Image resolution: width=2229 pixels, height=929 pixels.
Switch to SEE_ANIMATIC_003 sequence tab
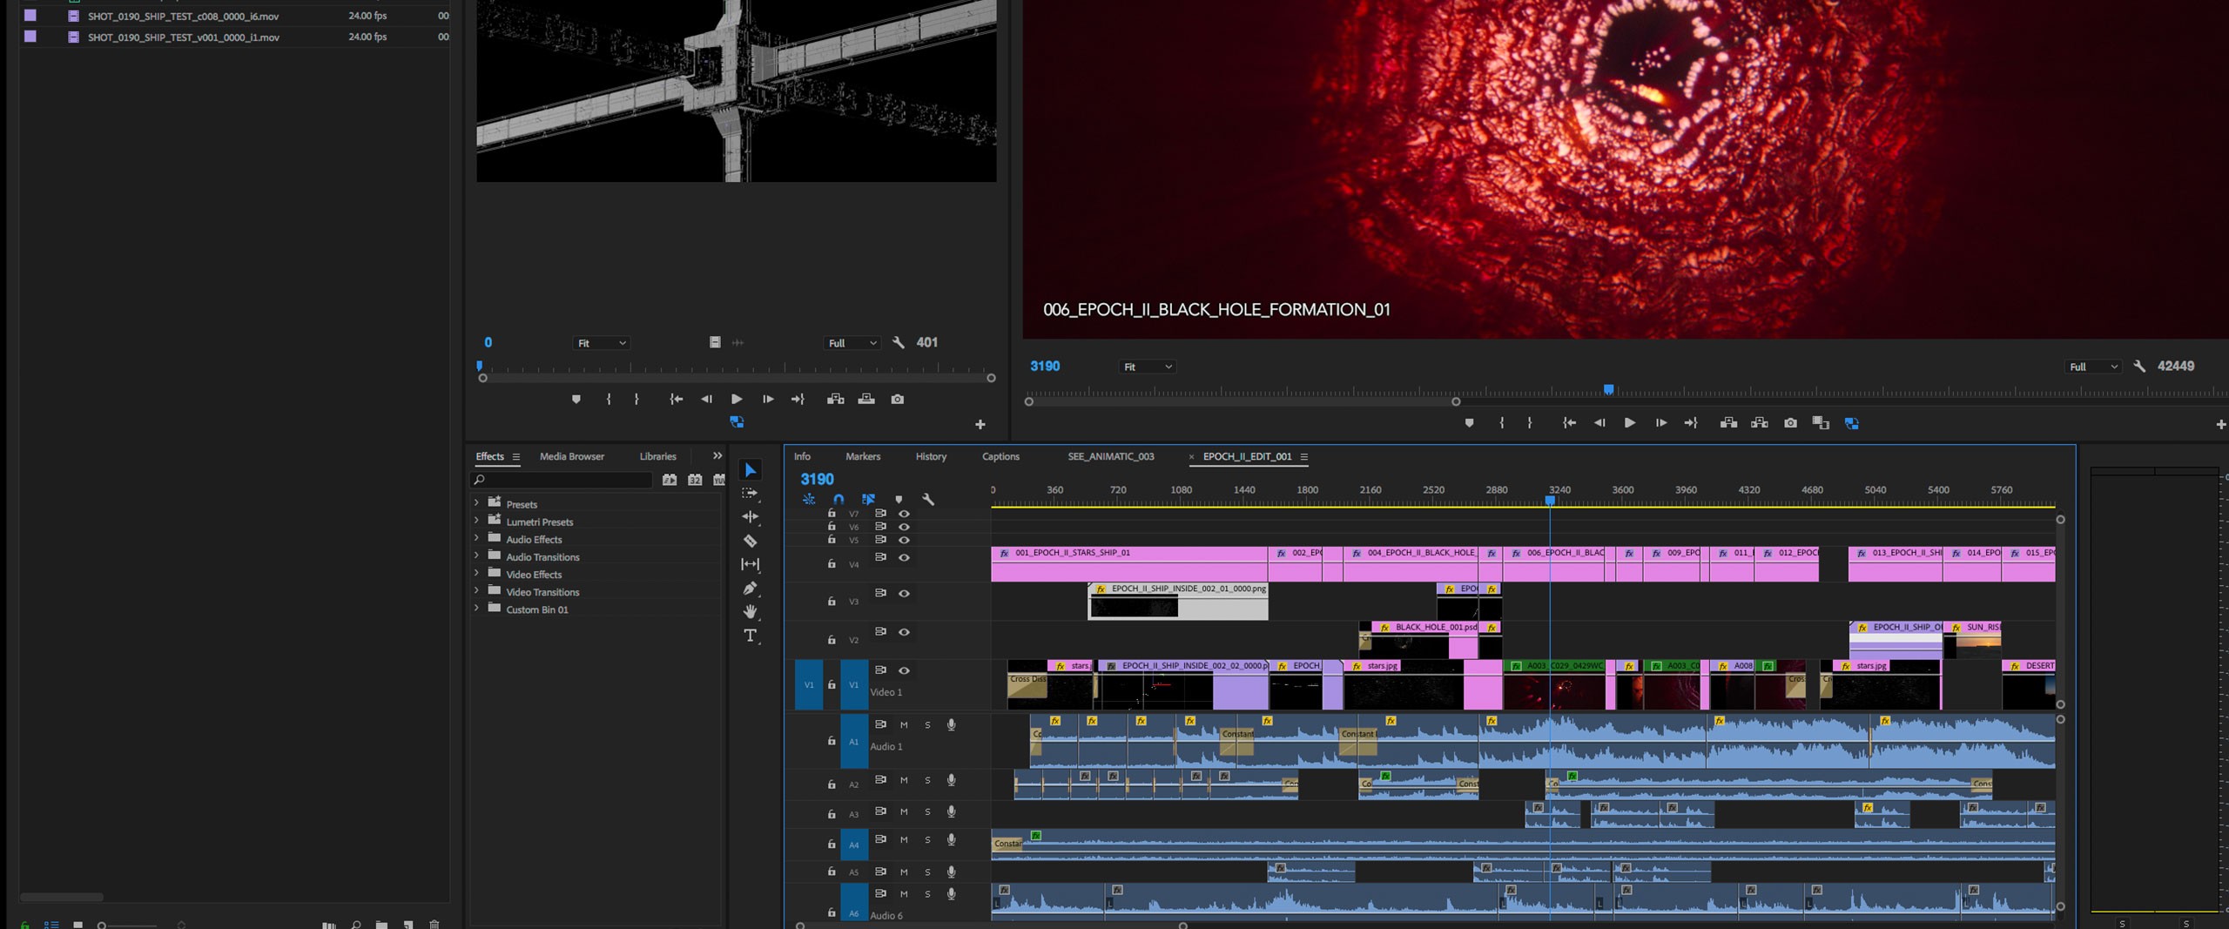tap(1111, 456)
